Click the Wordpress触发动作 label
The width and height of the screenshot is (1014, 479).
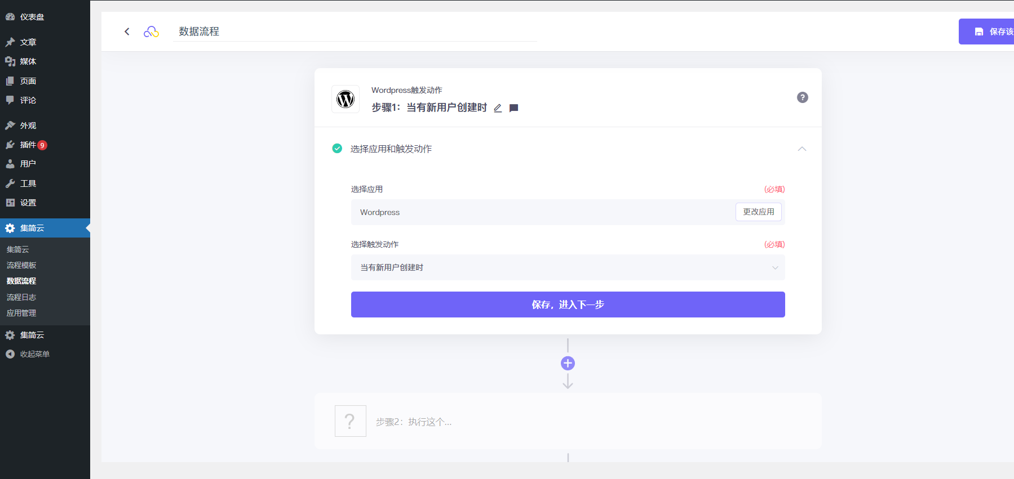coord(406,90)
